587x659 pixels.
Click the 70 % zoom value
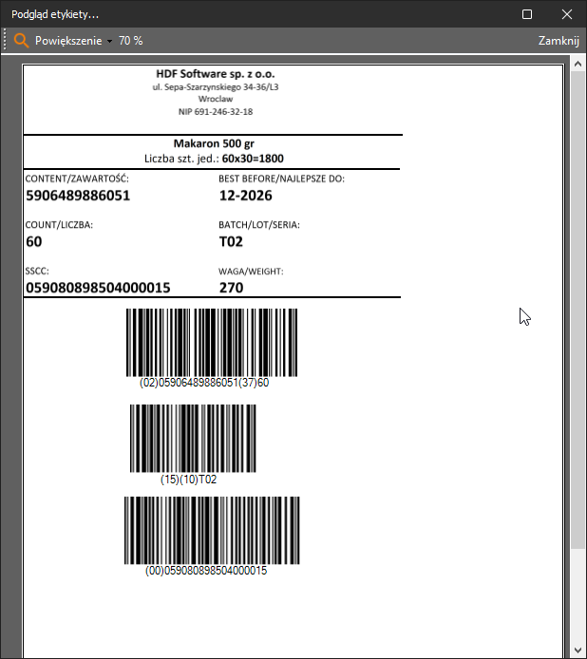point(131,41)
